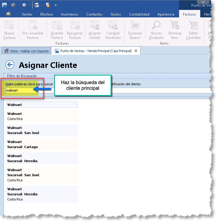Click Recuperar Factura icon
Viewport: 217px width, 222px height.
(x=75, y=25)
